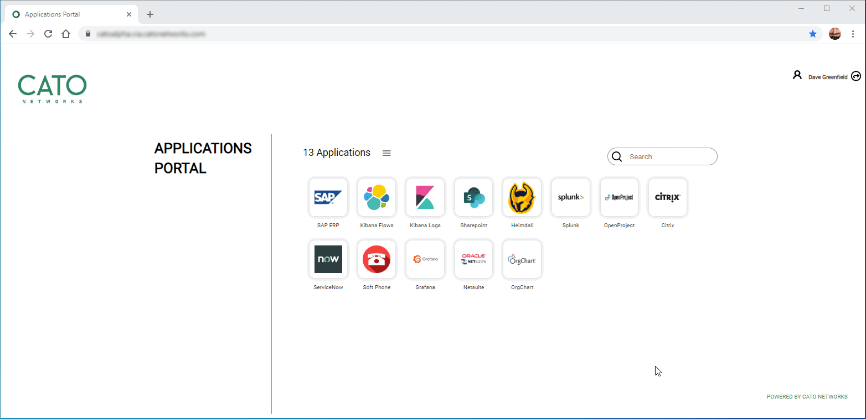Select the Applications Portal browser tab
The height and width of the screenshot is (419, 866).
(72, 14)
